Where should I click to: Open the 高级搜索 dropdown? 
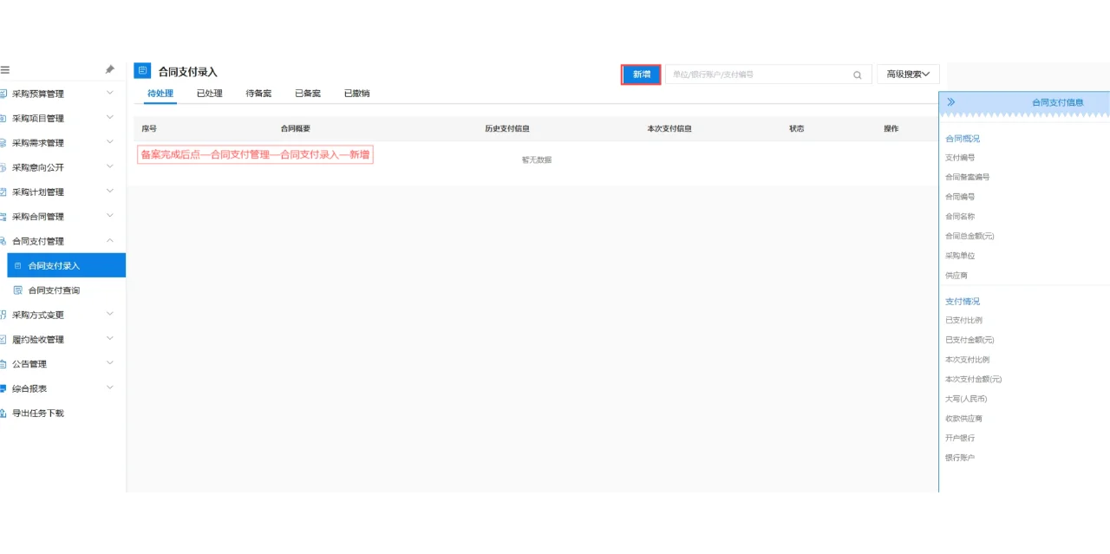908,75
